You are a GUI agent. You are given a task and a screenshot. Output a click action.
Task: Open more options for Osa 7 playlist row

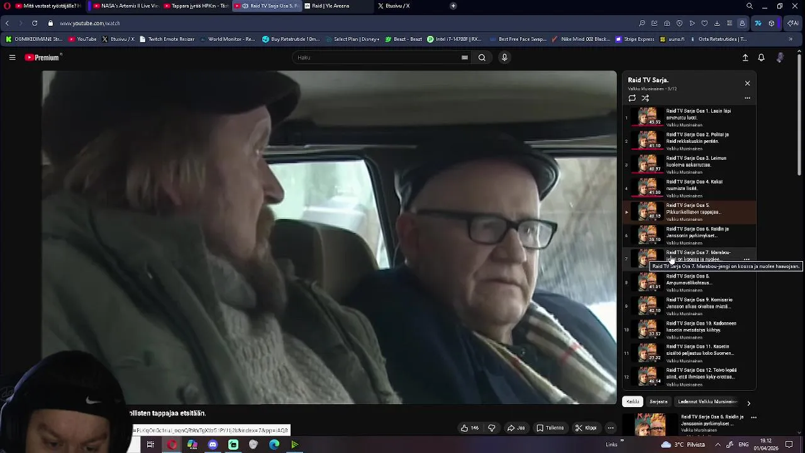747,259
